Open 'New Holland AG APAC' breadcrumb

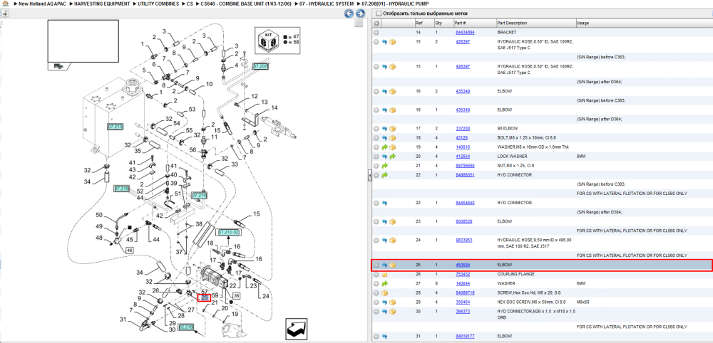point(42,4)
